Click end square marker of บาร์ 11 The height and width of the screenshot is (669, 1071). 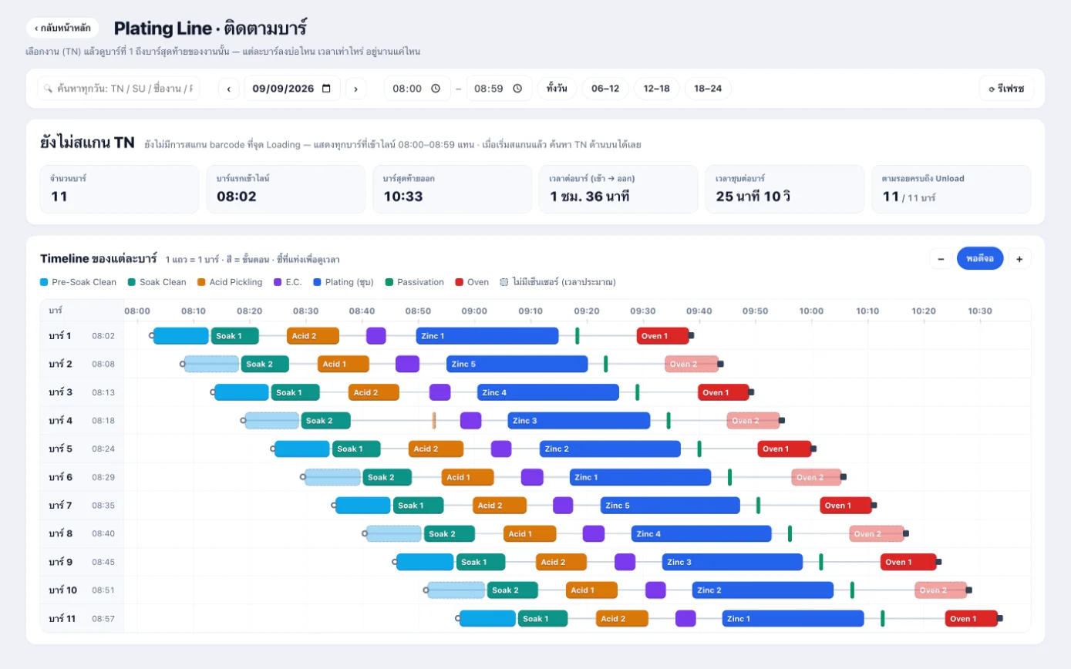pyautogui.click(x=1000, y=618)
